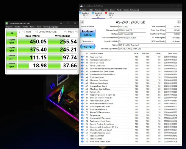Select the E: drive Crítico red status icon
The width and height of the screenshot is (186, 149).
pos(106,13)
